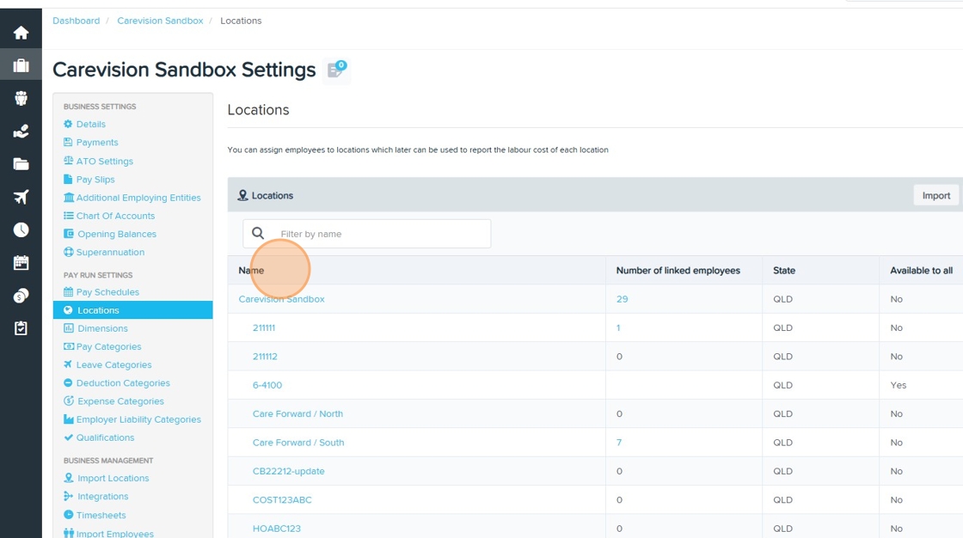Open Opening Balances
Screen dimensions: 963x538
tap(117, 234)
